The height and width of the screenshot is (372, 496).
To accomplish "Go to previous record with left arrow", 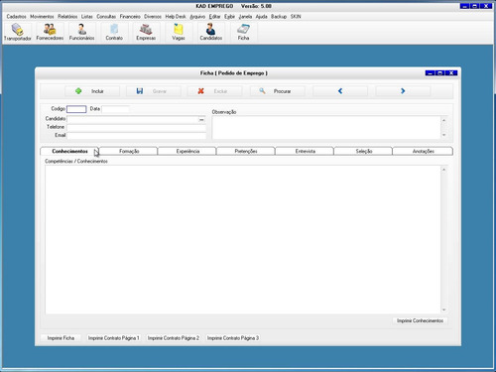I will [340, 91].
